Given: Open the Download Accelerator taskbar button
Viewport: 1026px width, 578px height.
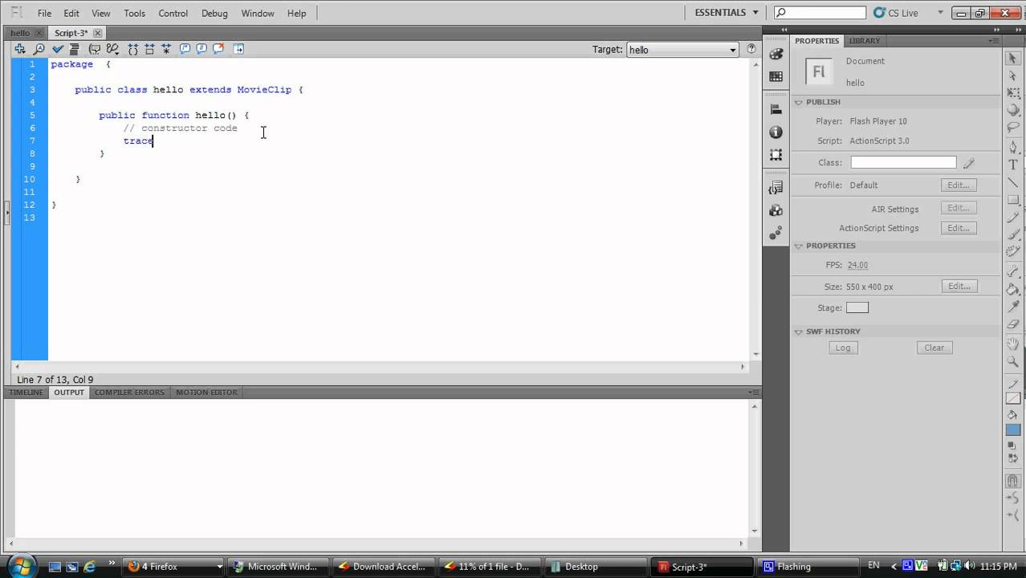Looking at the screenshot, I should pyautogui.click(x=384, y=567).
